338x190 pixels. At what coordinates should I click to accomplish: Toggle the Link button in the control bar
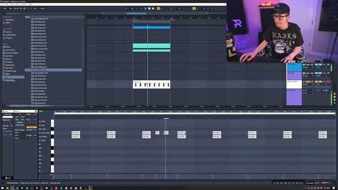(x=5, y=8)
